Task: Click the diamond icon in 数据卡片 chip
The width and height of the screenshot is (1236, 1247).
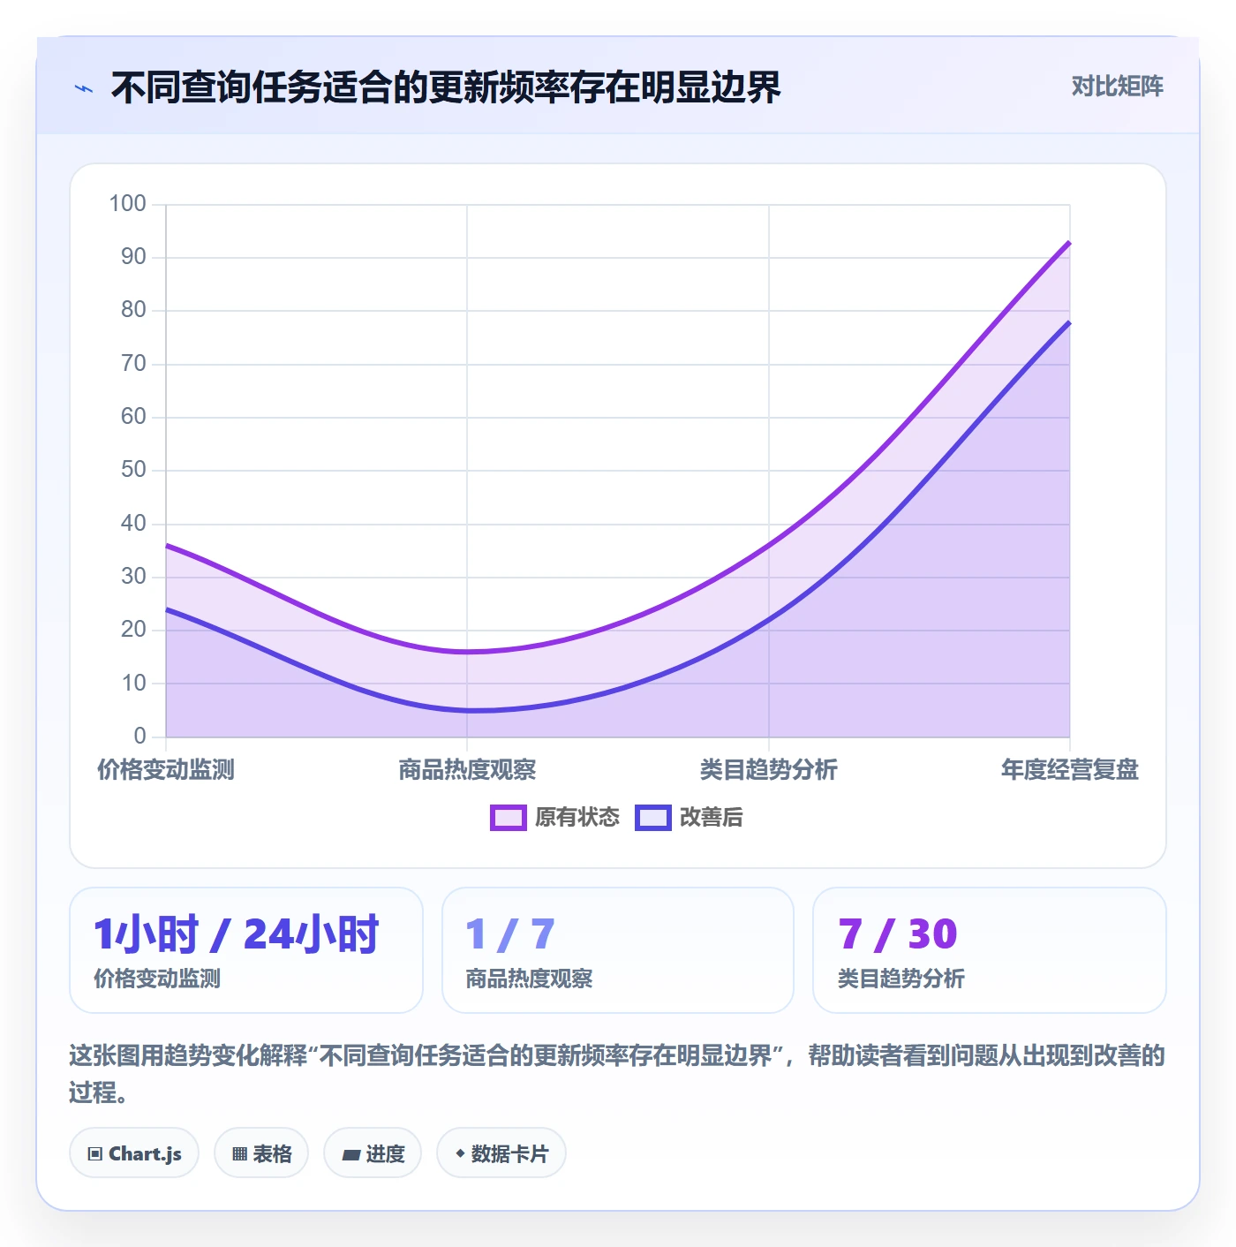Action: click(x=460, y=1153)
